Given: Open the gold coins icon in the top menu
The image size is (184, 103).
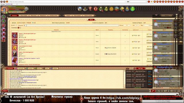Looking at the screenshot, I should [127, 9].
